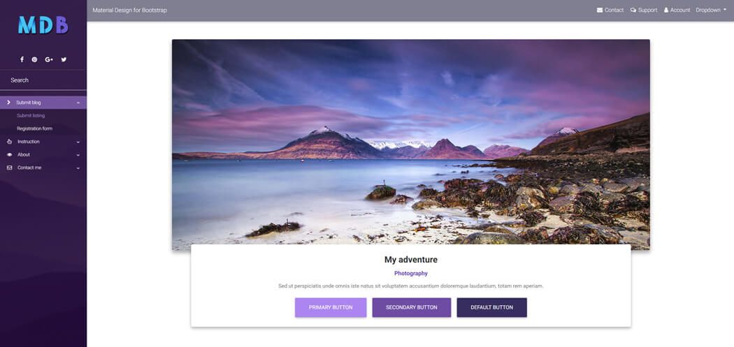The width and height of the screenshot is (734, 347).
Task: Open the Dropdown menu in navbar
Action: click(711, 10)
